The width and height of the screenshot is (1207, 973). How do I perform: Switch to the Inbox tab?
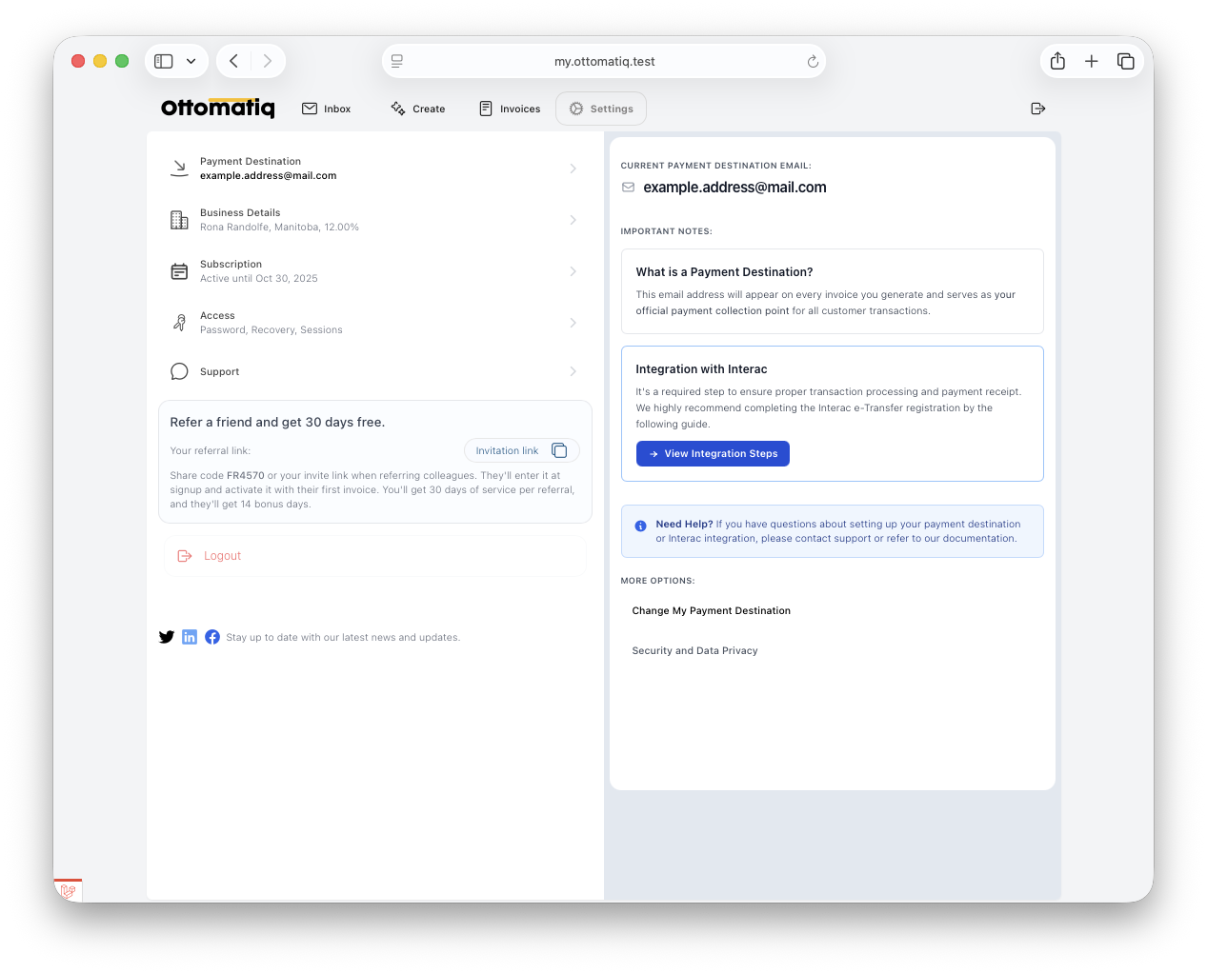327,109
